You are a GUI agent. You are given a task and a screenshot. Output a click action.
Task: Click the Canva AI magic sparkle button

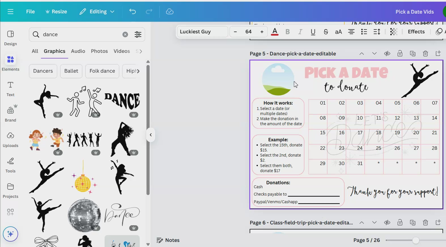10,234
